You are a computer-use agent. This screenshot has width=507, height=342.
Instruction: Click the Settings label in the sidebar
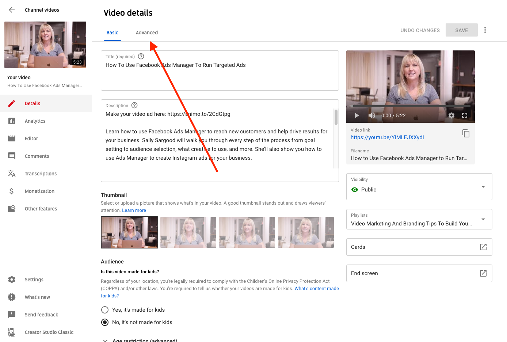pyautogui.click(x=34, y=280)
